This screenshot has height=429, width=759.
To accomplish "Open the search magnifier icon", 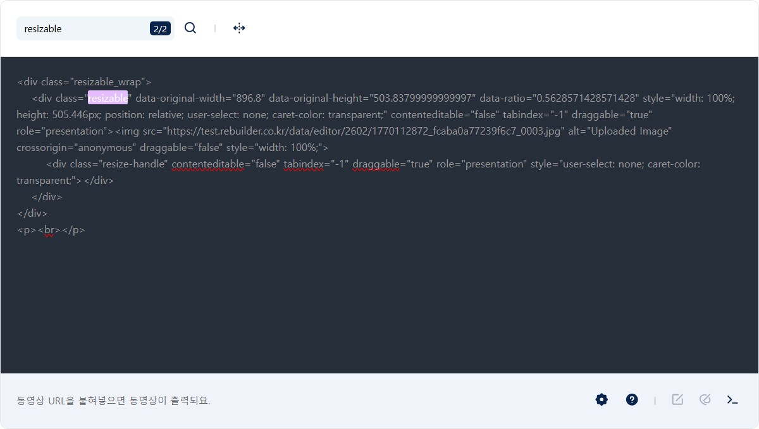I will coord(190,28).
